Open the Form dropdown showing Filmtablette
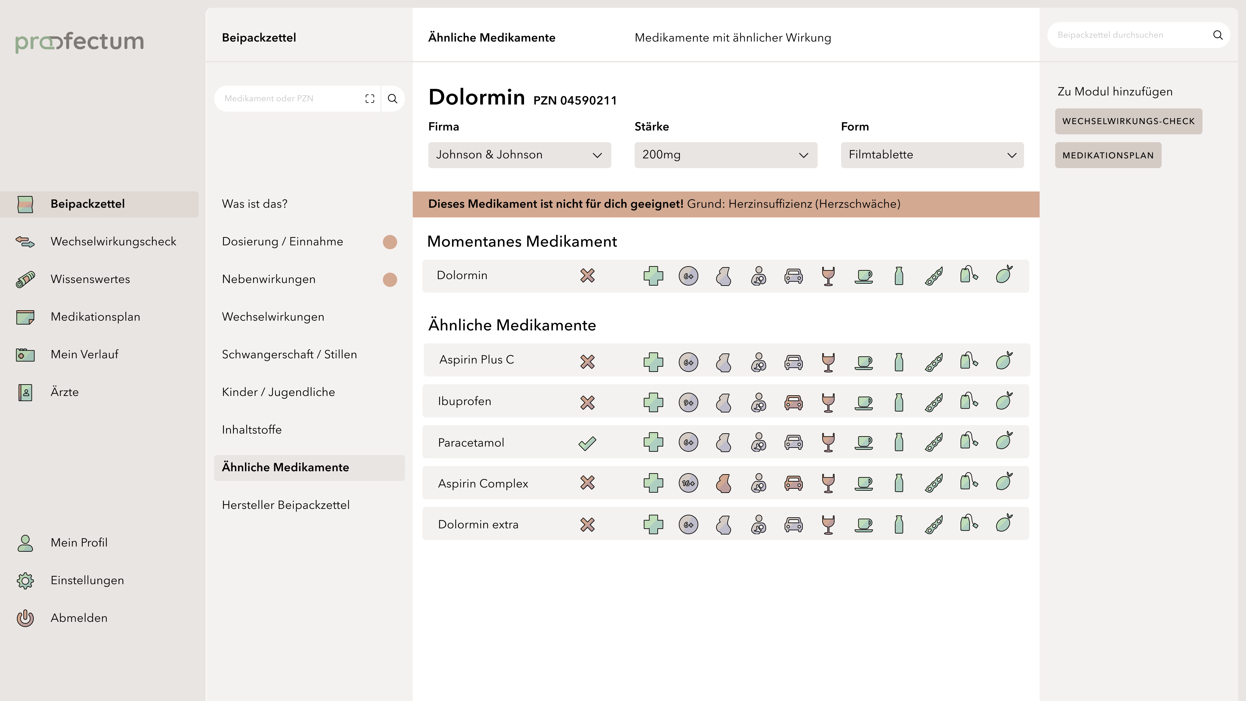 click(932, 155)
